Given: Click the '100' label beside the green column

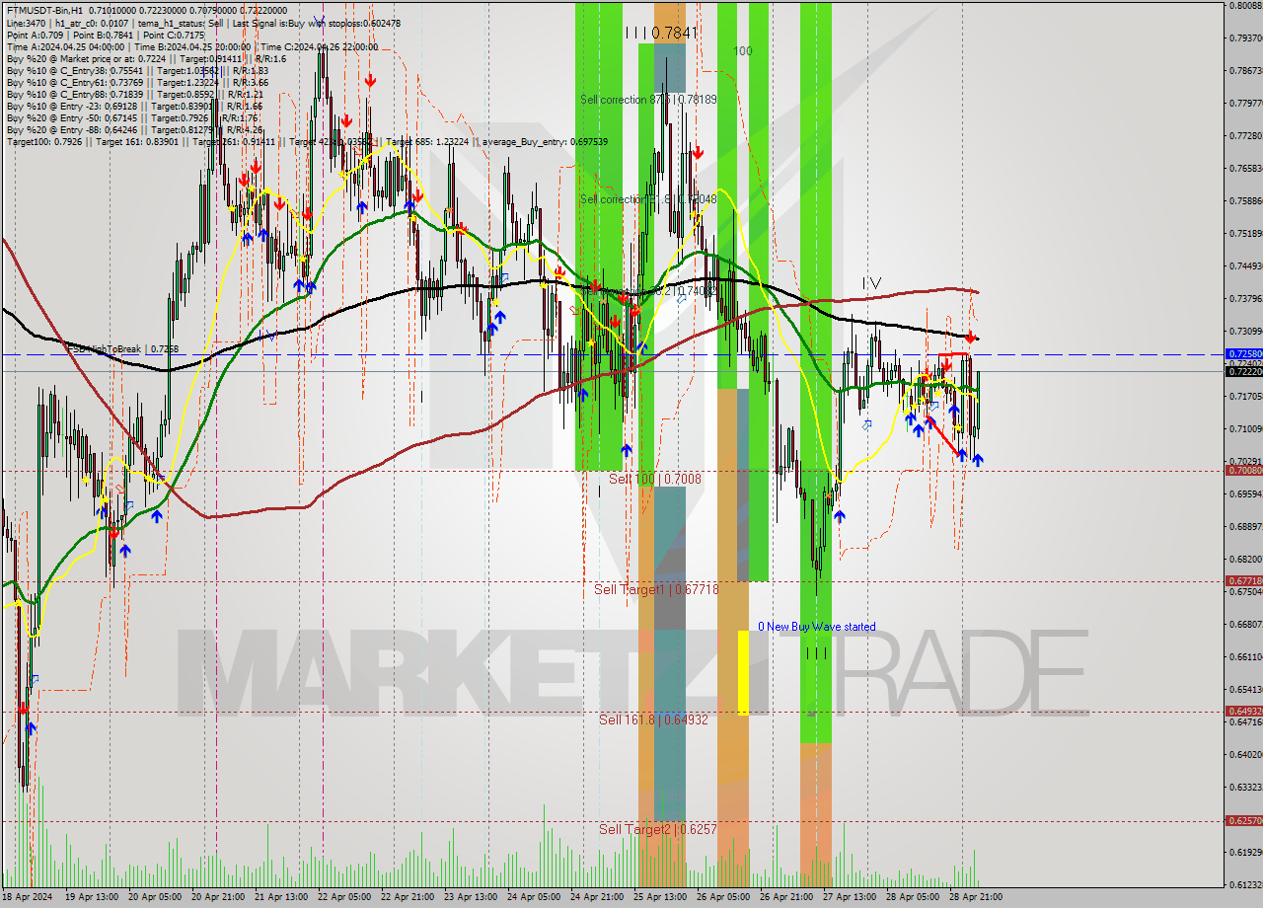Looking at the screenshot, I should pos(743,51).
